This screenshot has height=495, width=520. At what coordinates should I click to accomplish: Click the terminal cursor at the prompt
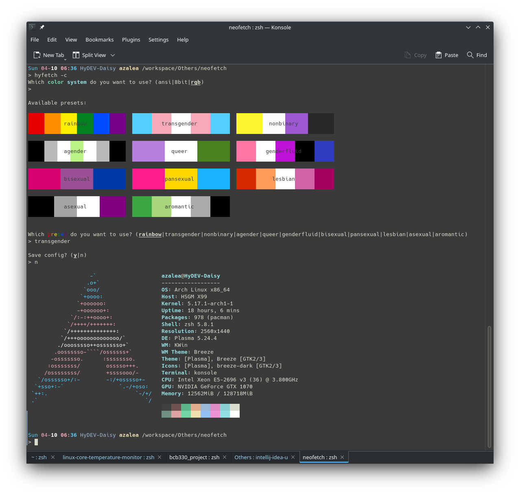click(36, 442)
